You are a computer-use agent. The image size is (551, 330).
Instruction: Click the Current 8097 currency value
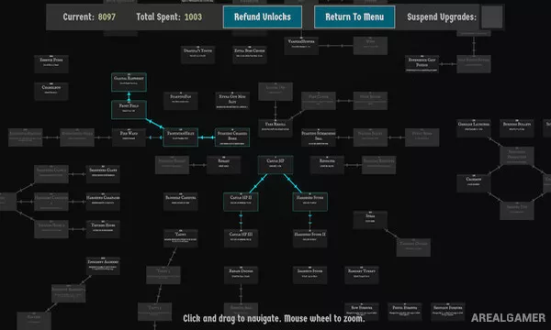tap(107, 16)
